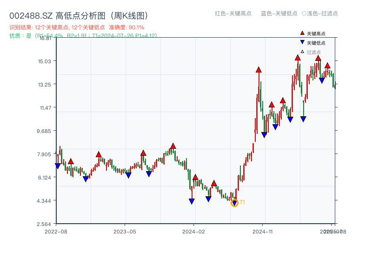The width and height of the screenshot is (372, 279).
Task: Click the 识别结果 accuracy line in red
Action: point(77,27)
